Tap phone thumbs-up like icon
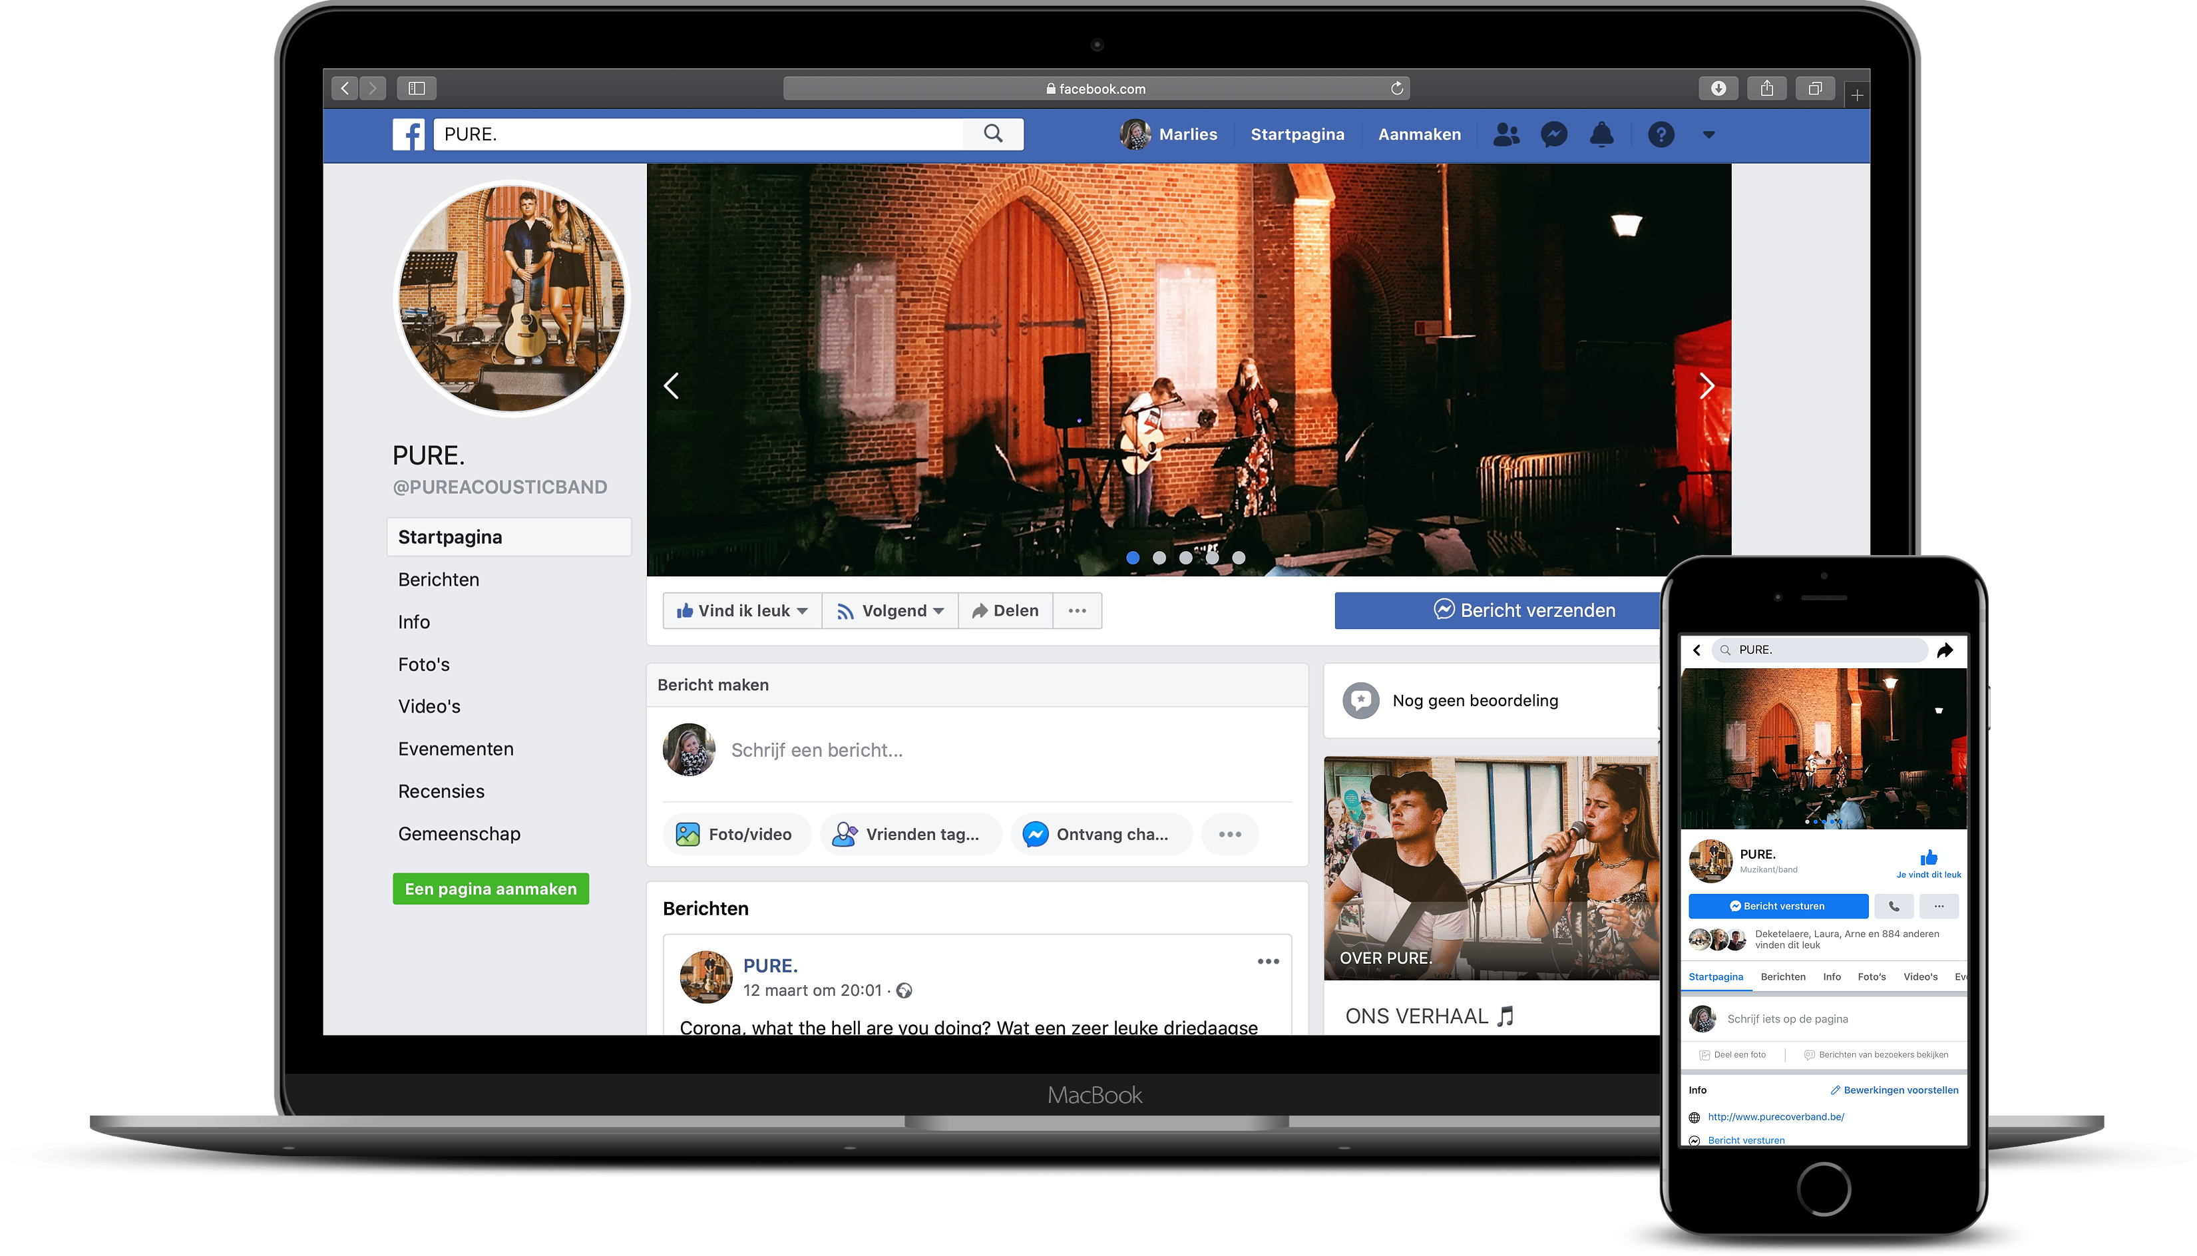 pyautogui.click(x=1929, y=857)
